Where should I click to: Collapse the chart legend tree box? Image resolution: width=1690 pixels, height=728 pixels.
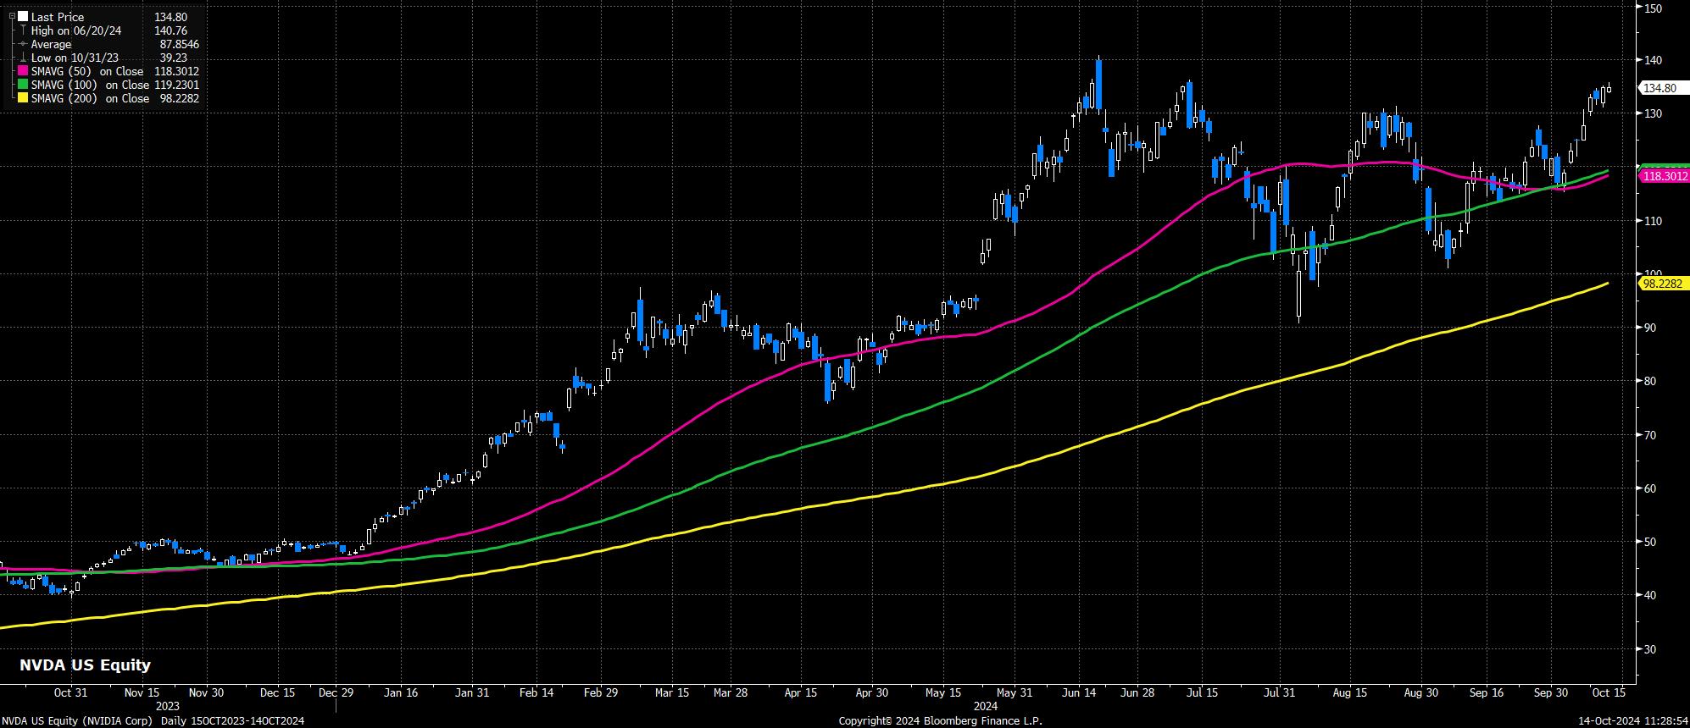tap(13, 17)
